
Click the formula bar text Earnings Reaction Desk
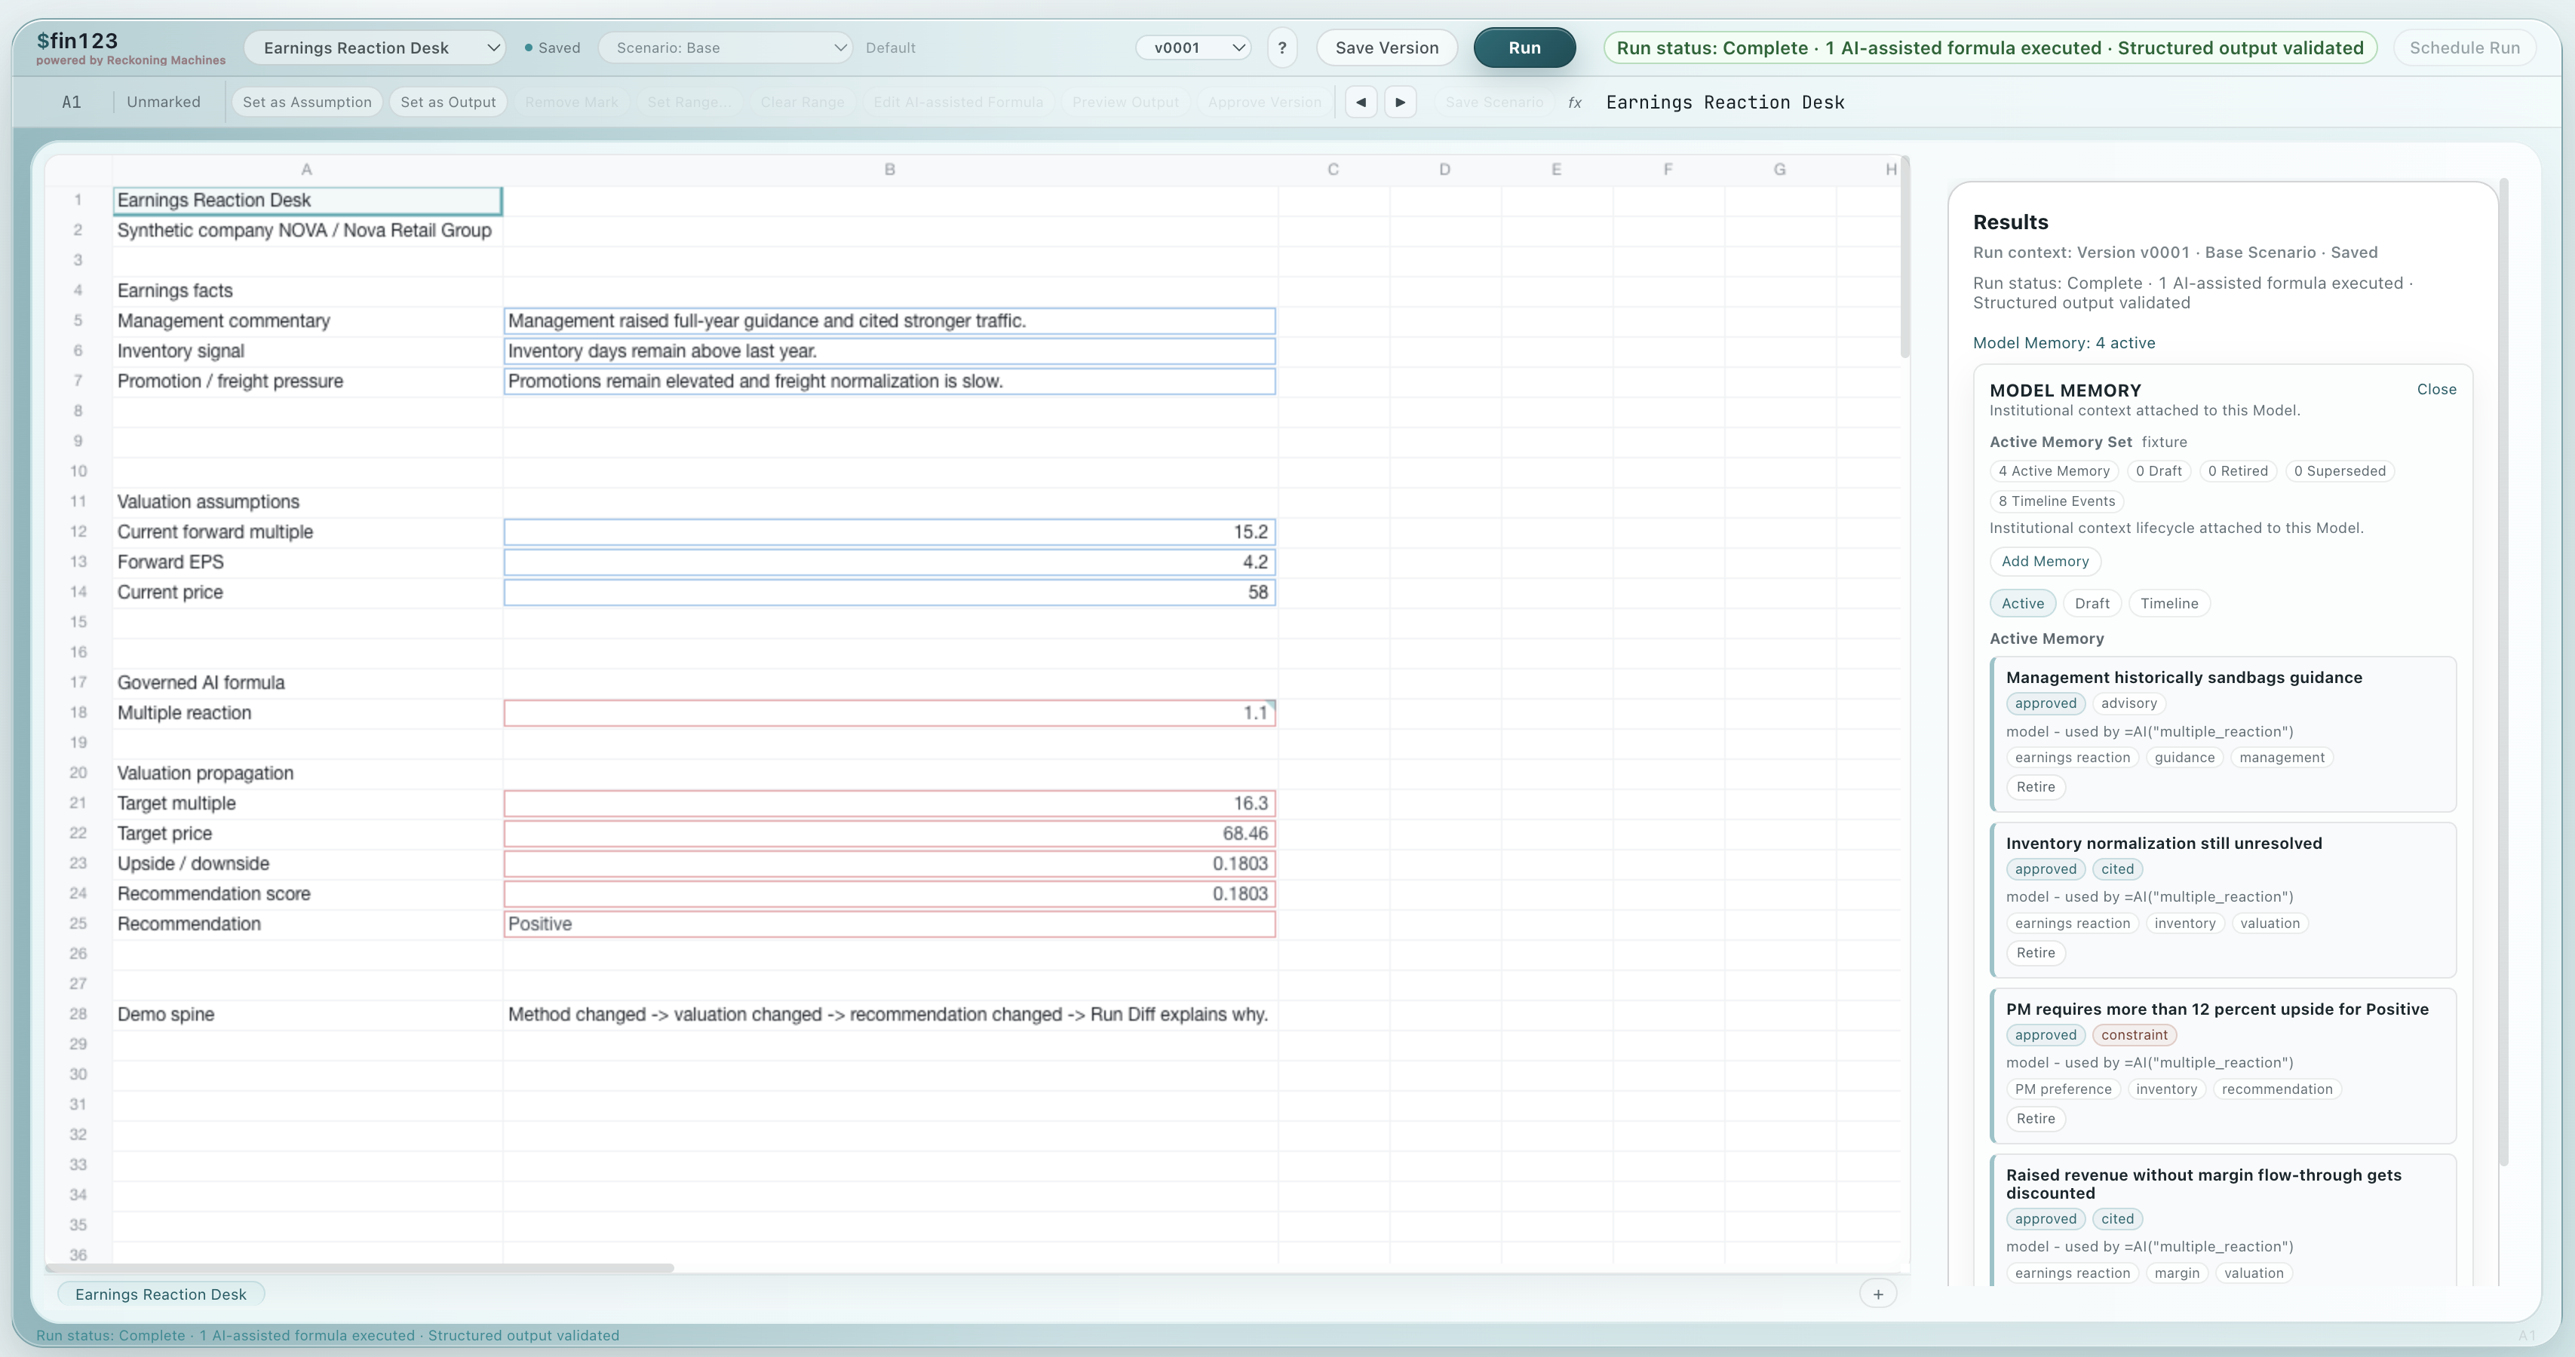(1724, 102)
